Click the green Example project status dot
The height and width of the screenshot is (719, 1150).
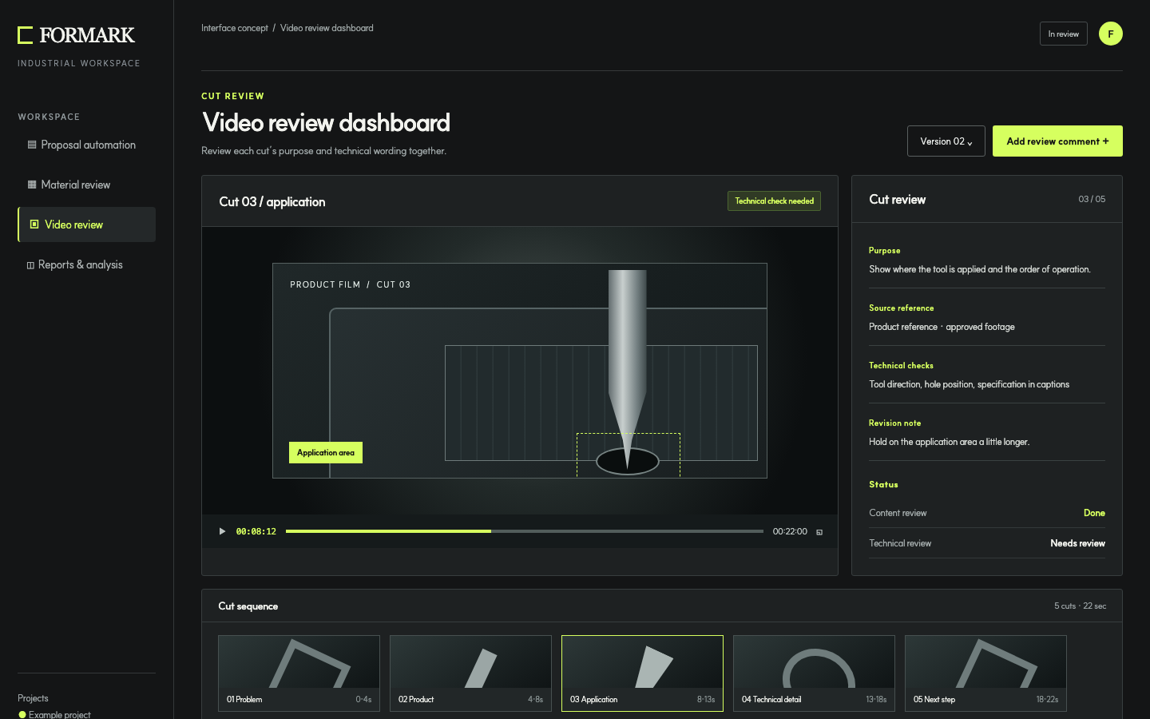[22, 715]
